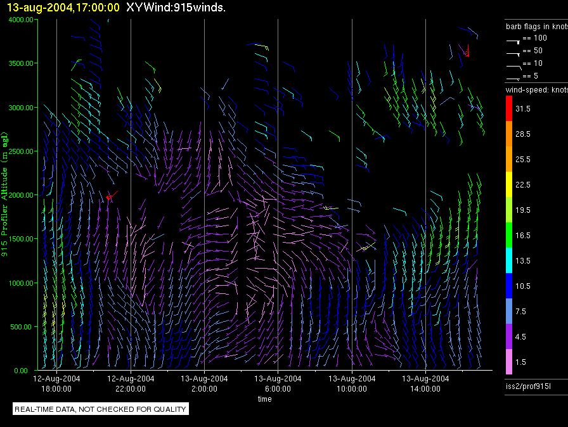Click the '915 Profiler Altitude (m agl)' axis label

pos(4,194)
